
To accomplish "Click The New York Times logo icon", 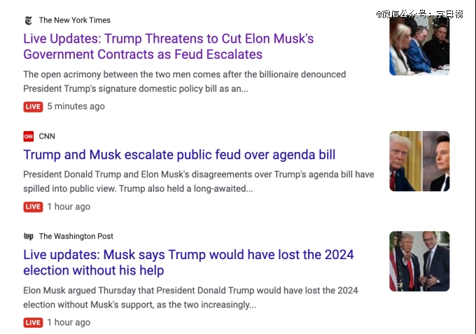I will click(29, 20).
